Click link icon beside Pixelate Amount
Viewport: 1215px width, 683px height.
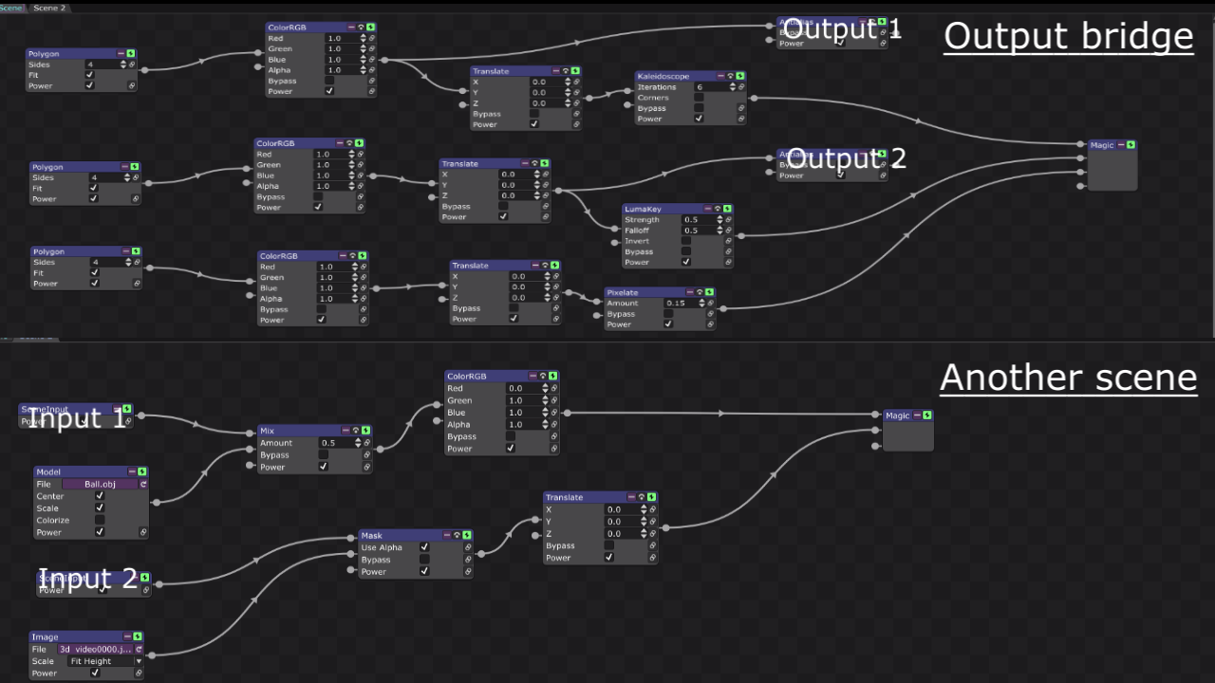(711, 304)
